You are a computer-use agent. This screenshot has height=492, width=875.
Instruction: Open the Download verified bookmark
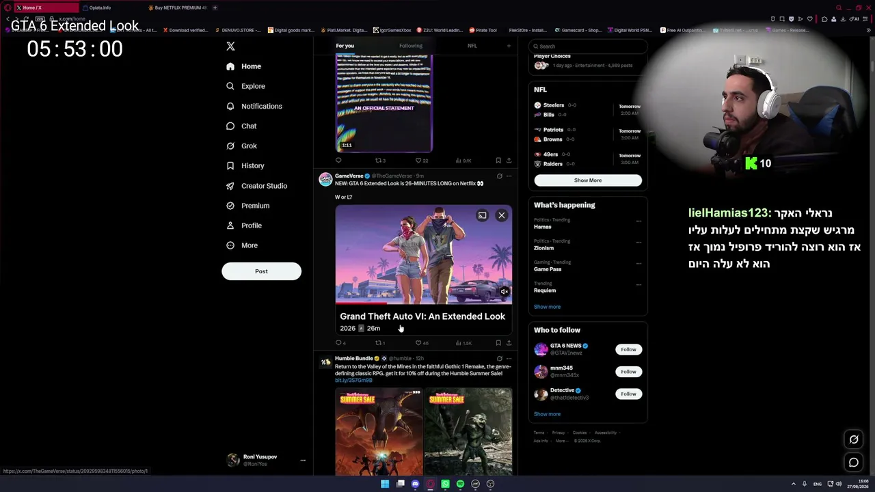click(x=185, y=30)
